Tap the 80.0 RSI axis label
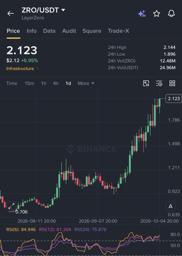 [x=175, y=235]
